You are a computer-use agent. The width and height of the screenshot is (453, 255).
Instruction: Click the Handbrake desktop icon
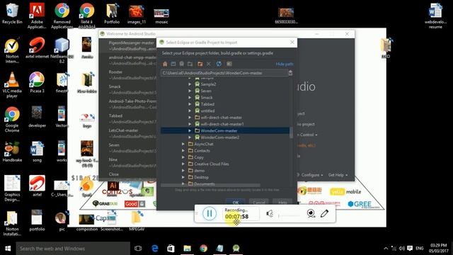tap(12, 151)
